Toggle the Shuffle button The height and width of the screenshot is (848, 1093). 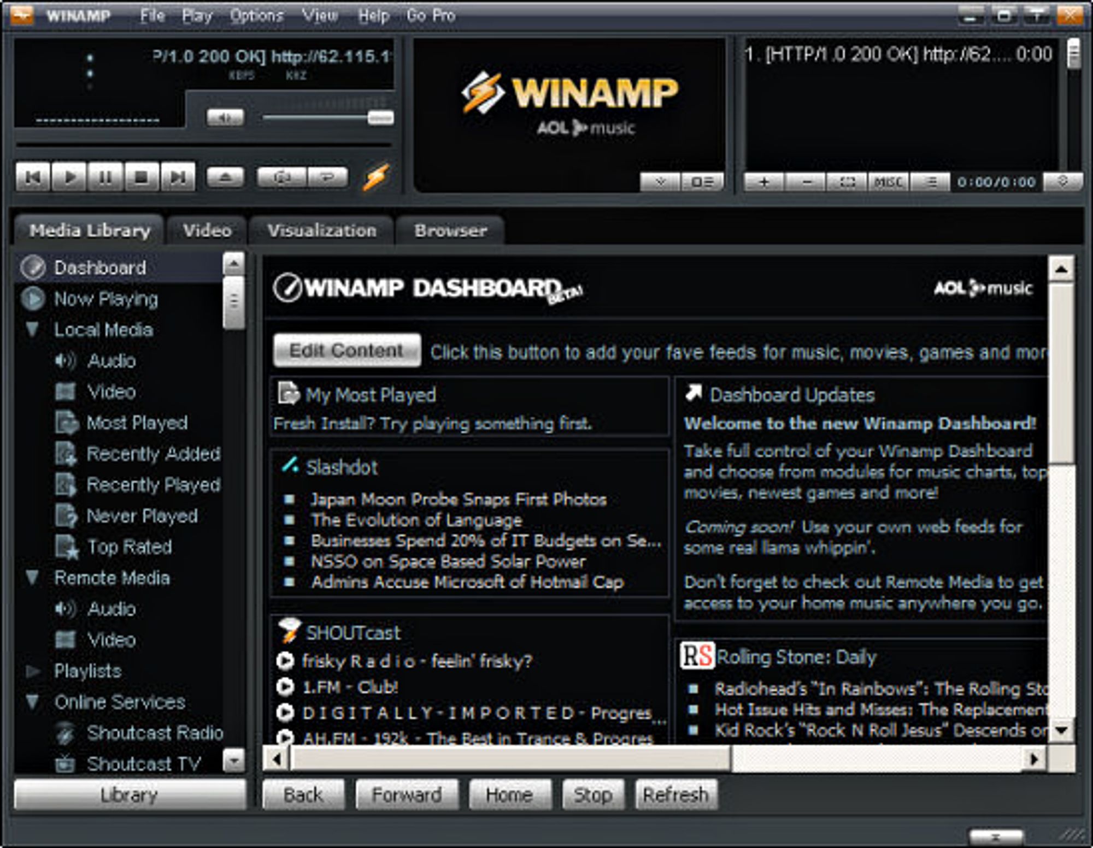click(x=282, y=177)
